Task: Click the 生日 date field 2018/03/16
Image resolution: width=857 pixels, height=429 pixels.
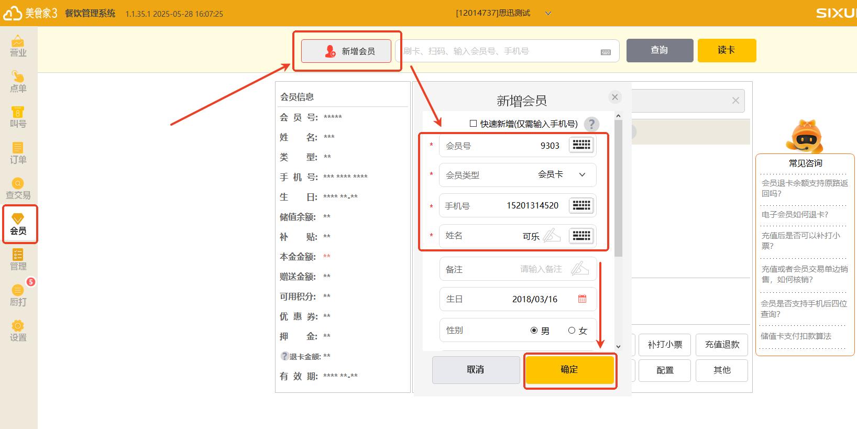Action: pos(518,299)
